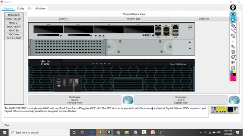This screenshot has width=243, height=136.
Task: Open the CLI tab
Action: coord(30,8)
